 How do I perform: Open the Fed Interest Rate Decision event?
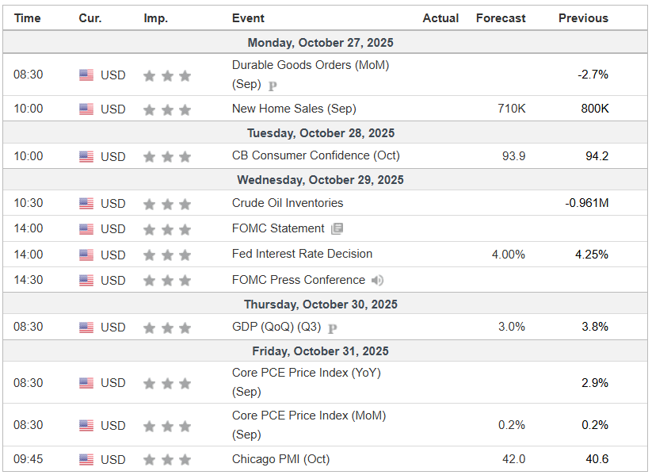point(302,254)
